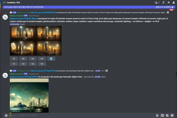
Task: Click the plus attachment button
Action: tap(6, 115)
